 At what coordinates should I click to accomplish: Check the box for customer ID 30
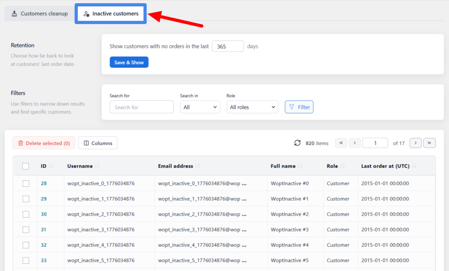pyautogui.click(x=26, y=214)
